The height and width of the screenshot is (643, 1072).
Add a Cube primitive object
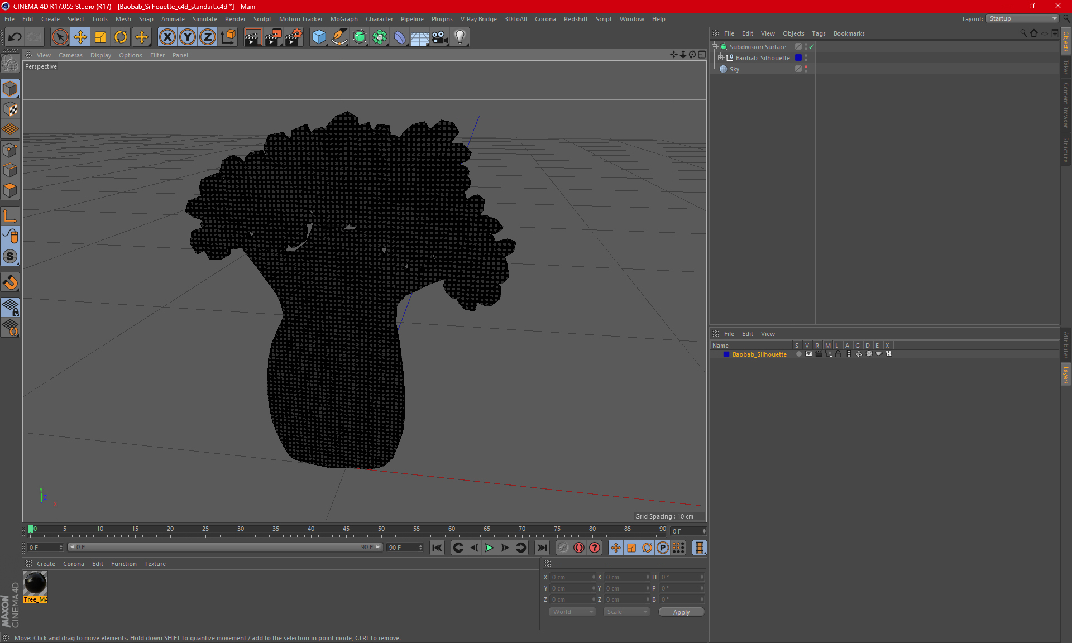point(319,37)
